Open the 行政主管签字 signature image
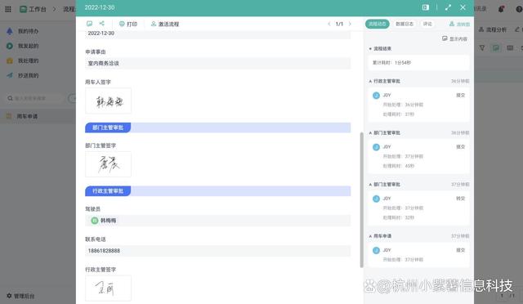 tap(109, 288)
